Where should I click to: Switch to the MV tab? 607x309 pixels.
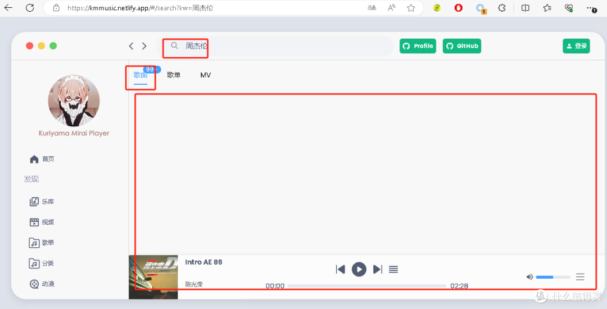click(206, 75)
